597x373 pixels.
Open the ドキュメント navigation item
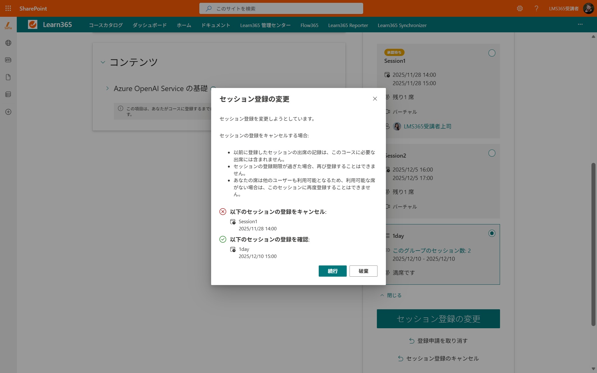click(216, 25)
